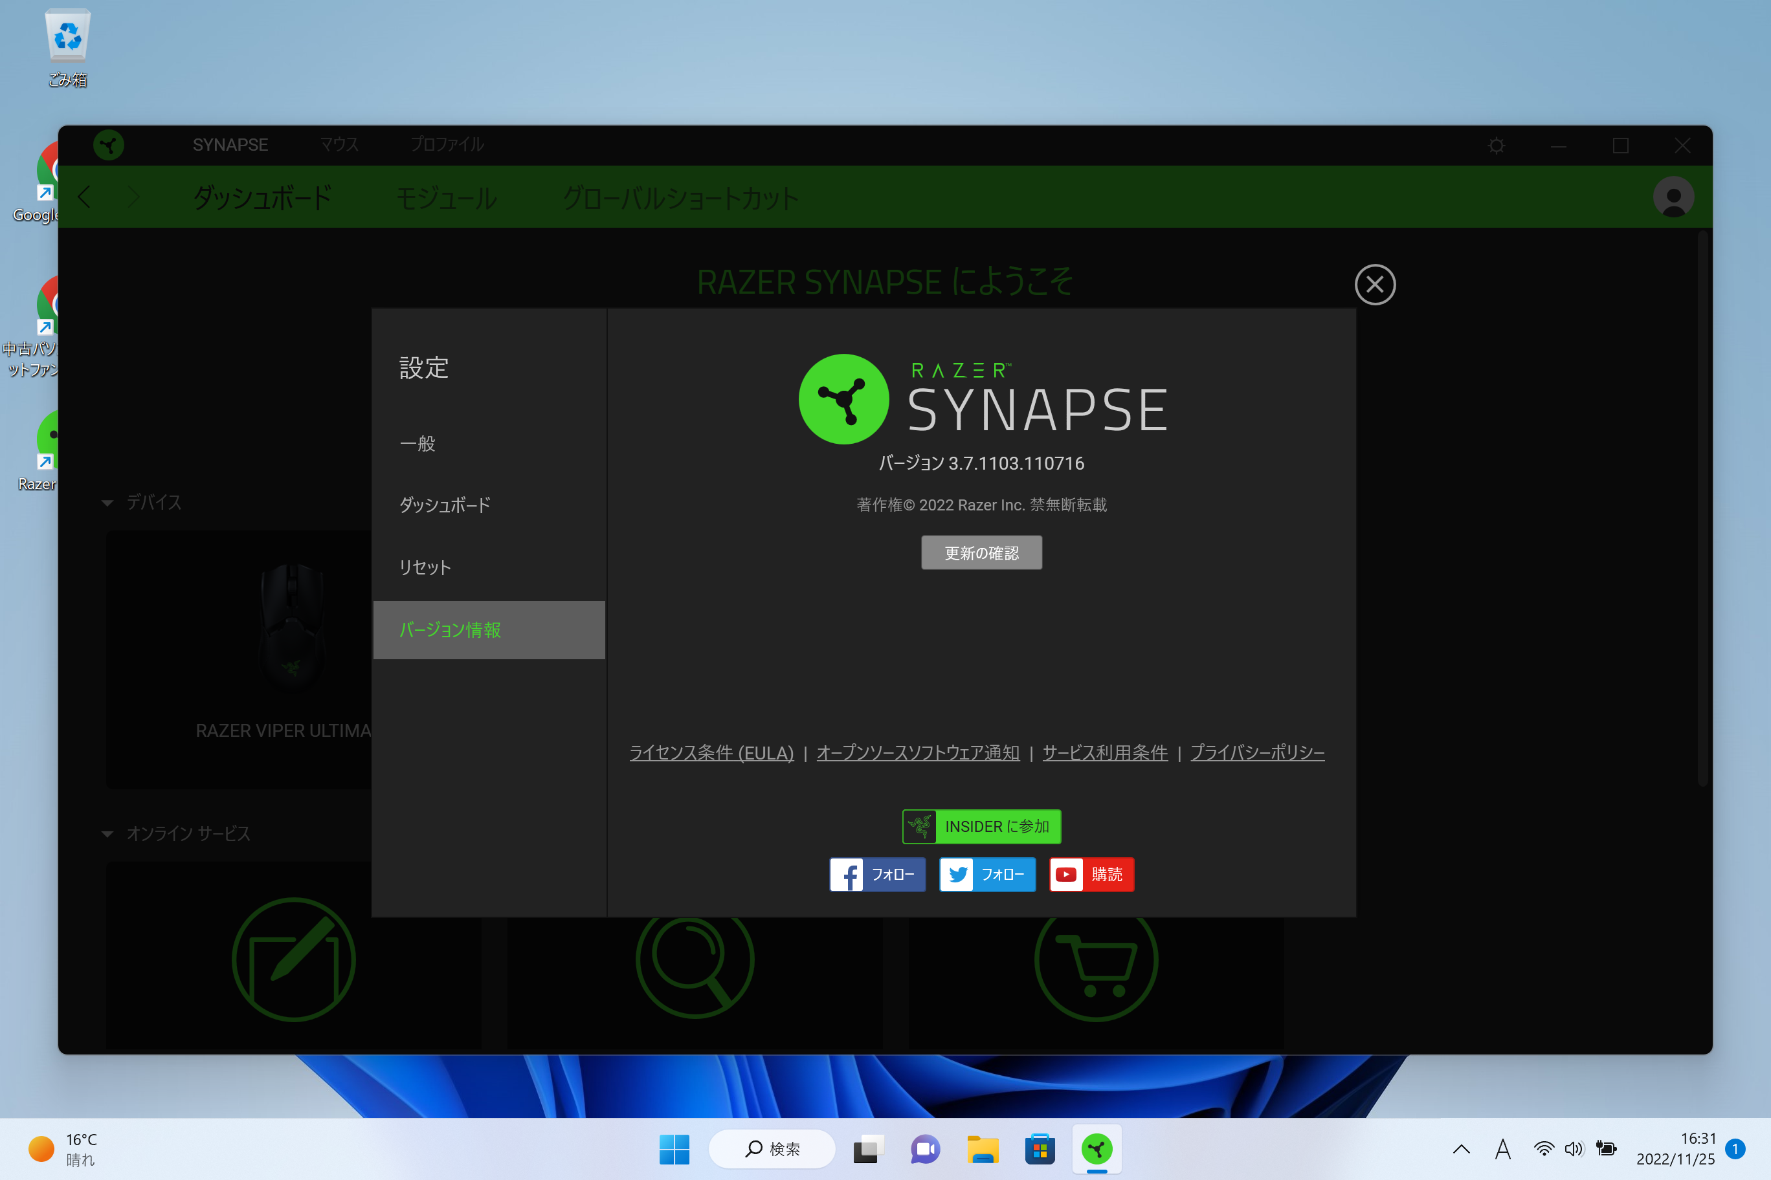
Task: Click the Razer Synapse taskbar icon
Action: click(x=1097, y=1148)
